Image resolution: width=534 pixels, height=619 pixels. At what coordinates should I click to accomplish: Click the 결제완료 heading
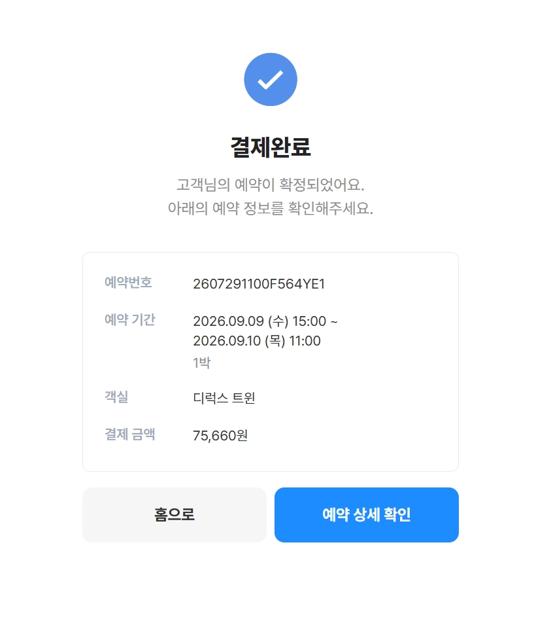tap(270, 147)
